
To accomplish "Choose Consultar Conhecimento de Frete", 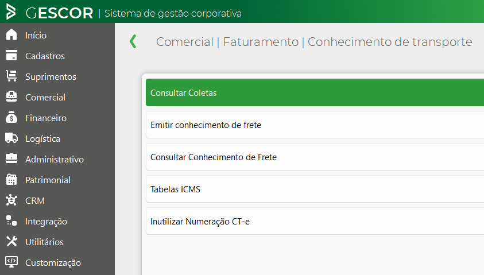I will [315, 157].
